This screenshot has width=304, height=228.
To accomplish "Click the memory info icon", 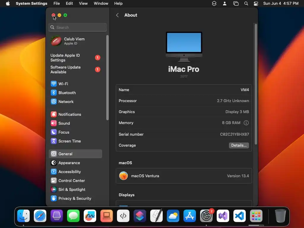I will [246, 123].
